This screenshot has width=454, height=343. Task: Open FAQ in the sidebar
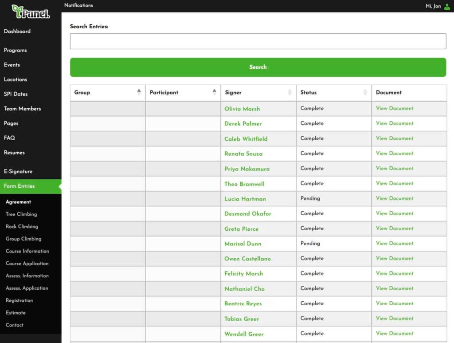9,138
